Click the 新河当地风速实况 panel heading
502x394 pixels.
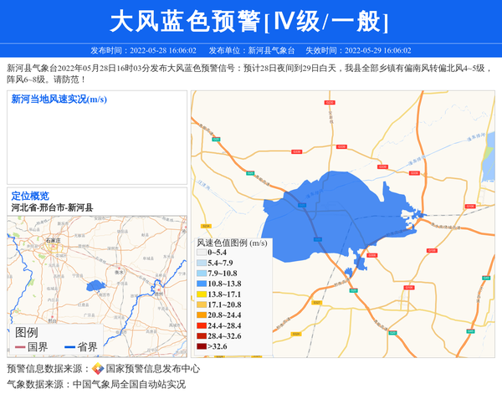pyautogui.click(x=59, y=100)
